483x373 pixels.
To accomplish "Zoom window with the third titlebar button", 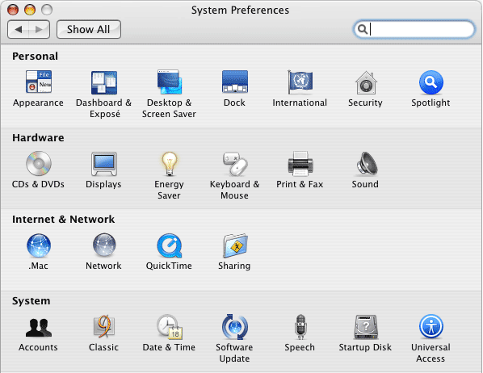I will coord(47,10).
